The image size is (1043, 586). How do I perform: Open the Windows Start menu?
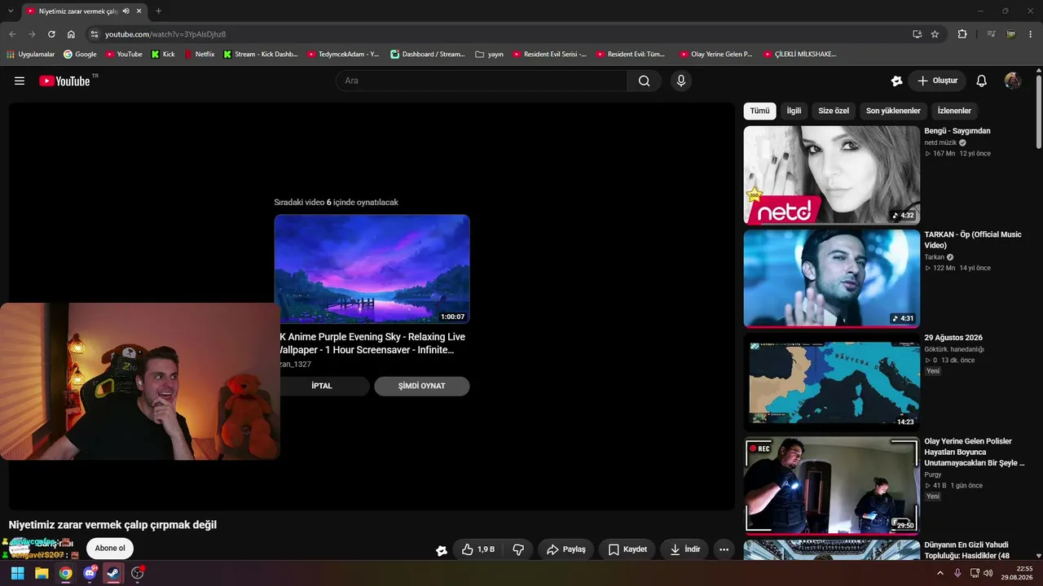[17, 573]
